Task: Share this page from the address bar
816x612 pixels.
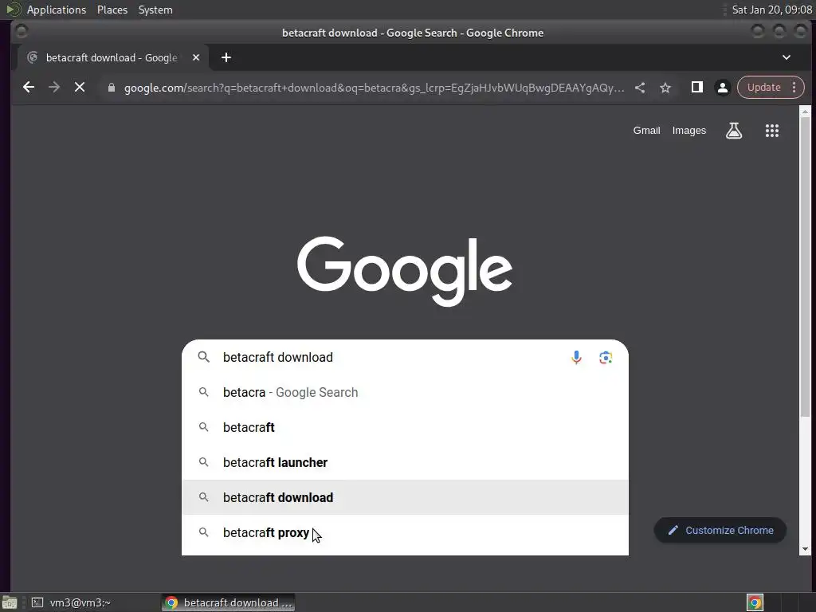Action: (x=640, y=88)
